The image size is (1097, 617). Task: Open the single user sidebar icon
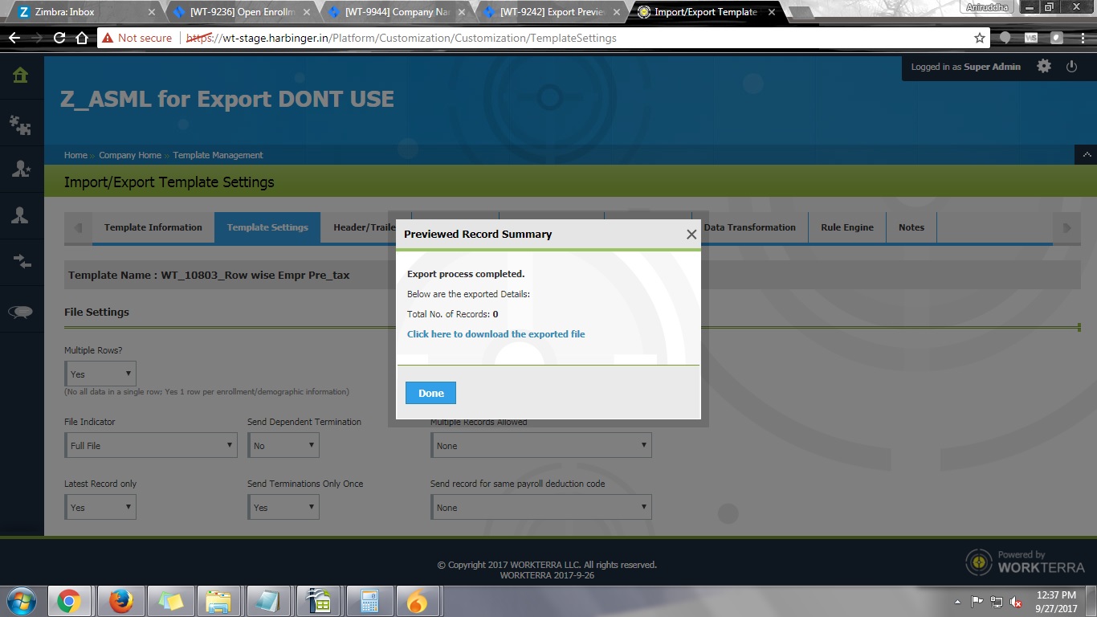tap(21, 215)
